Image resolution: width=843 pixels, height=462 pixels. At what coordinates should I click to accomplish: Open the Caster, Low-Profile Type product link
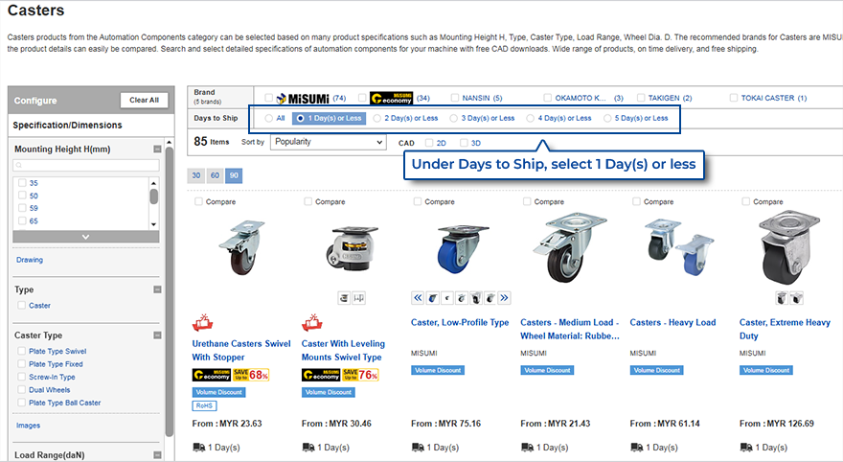click(460, 322)
